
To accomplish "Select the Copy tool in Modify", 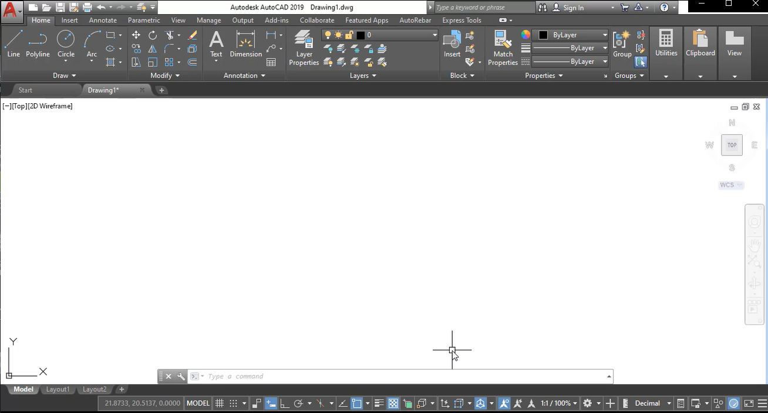I will 136,49.
